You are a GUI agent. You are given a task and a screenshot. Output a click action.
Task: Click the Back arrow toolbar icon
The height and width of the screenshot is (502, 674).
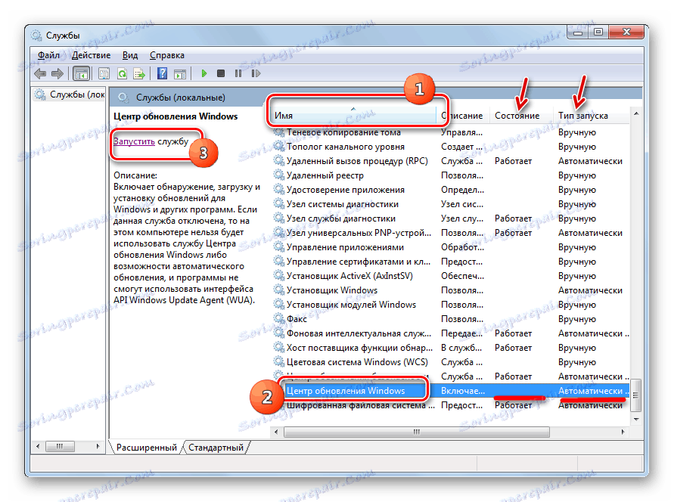40,74
